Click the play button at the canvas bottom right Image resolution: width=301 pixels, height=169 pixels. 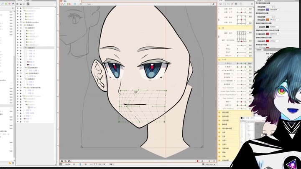tap(208, 161)
